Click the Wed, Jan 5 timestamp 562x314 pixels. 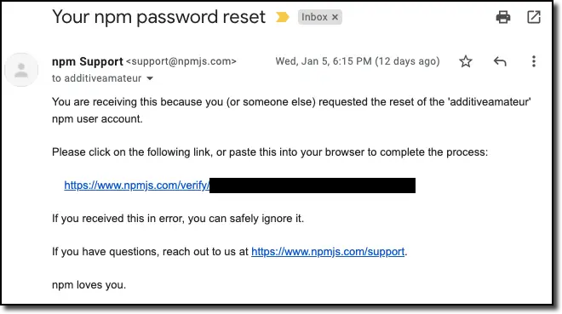coord(358,61)
